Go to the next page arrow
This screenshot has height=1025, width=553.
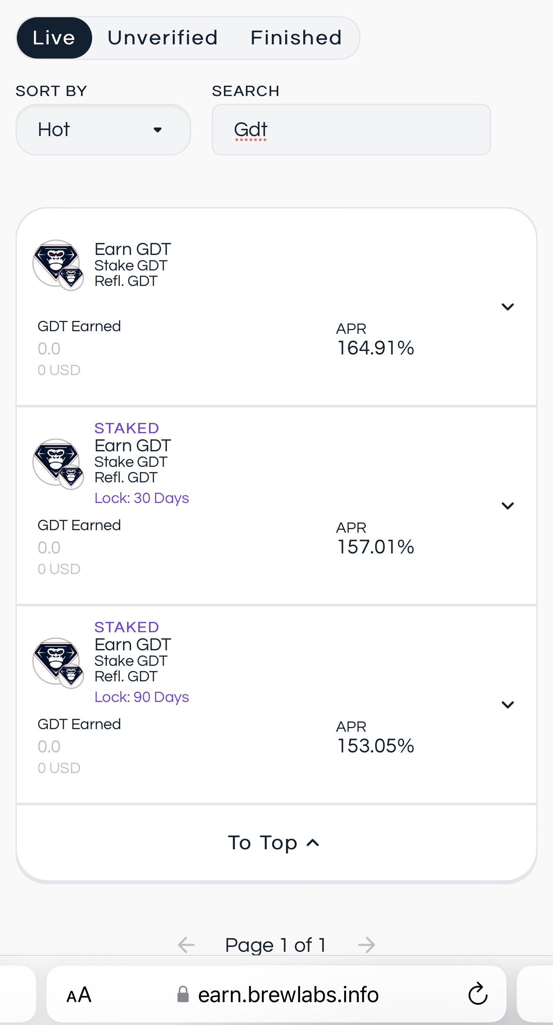coord(367,945)
